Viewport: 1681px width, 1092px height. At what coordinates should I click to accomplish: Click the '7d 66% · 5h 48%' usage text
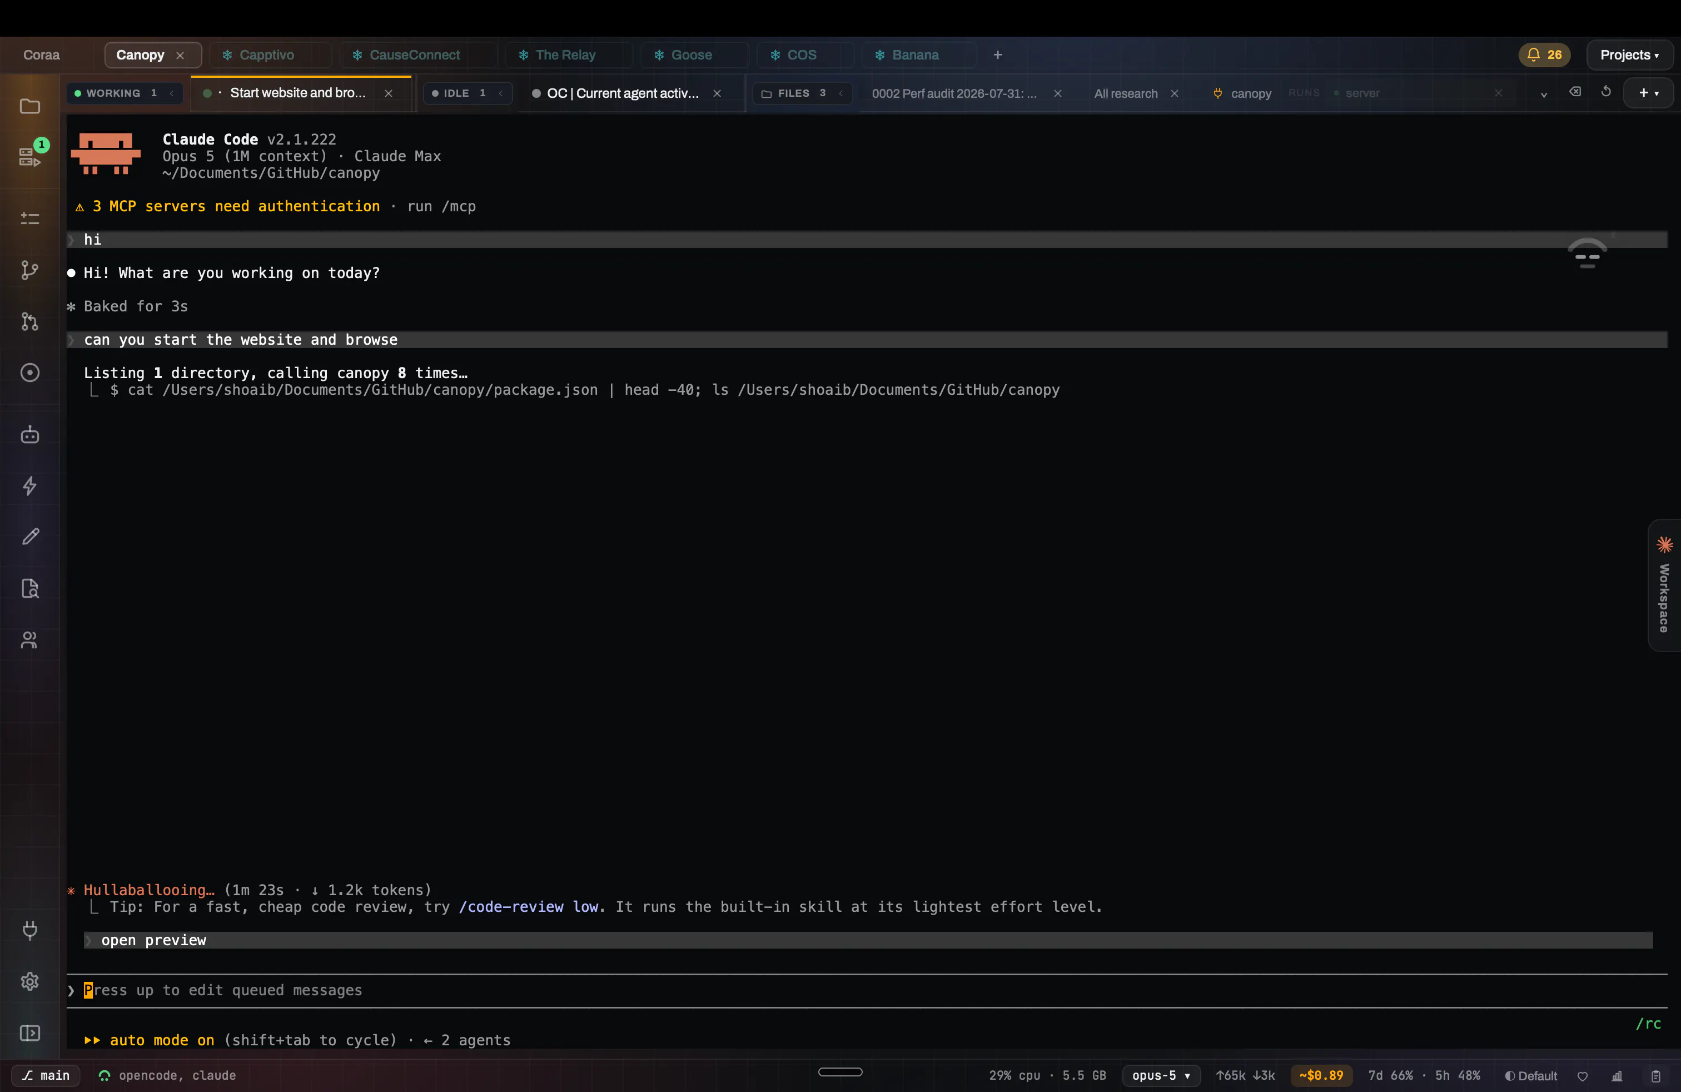click(x=1424, y=1075)
